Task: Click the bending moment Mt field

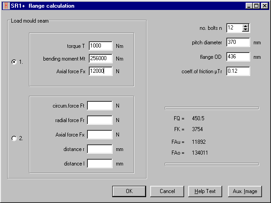Action: 100,58
